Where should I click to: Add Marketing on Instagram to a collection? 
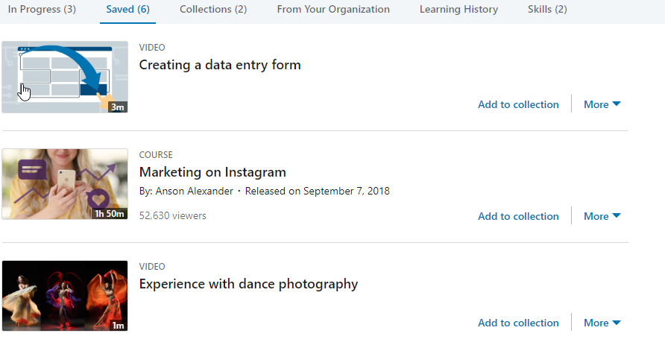(518, 216)
